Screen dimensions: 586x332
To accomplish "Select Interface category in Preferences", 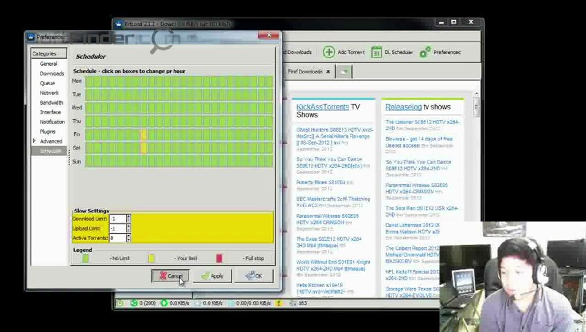I will [50, 112].
